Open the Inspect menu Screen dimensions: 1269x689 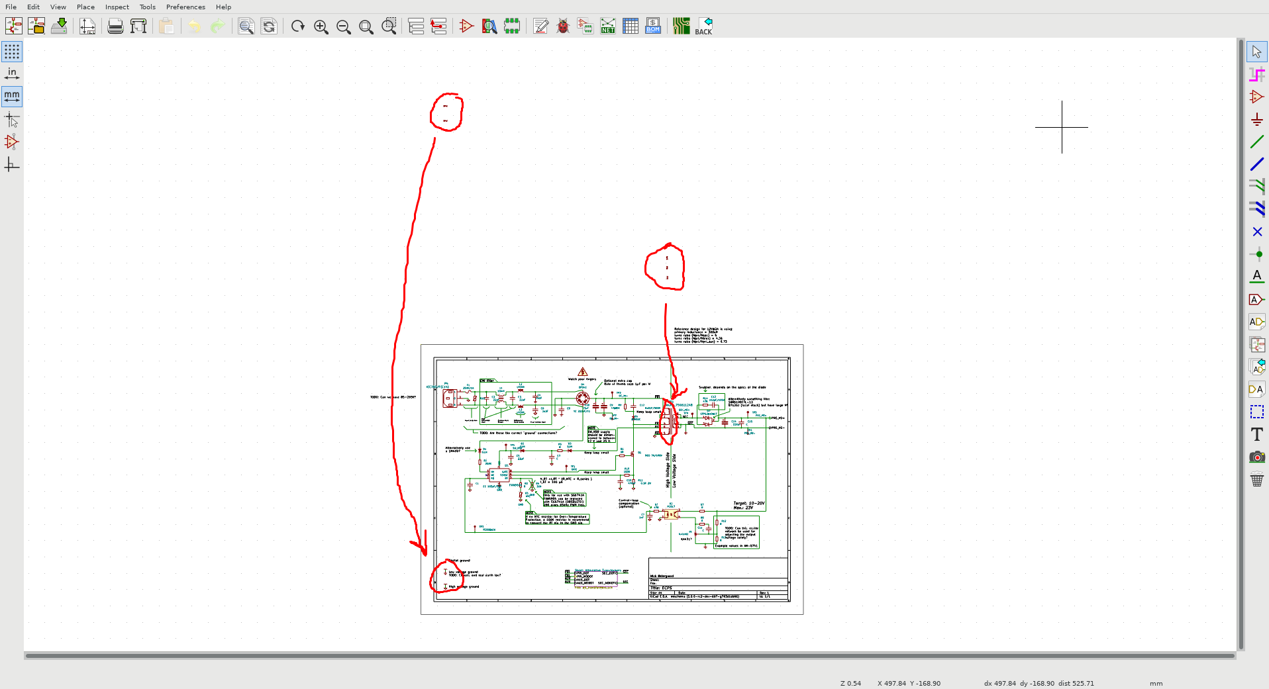[117, 7]
